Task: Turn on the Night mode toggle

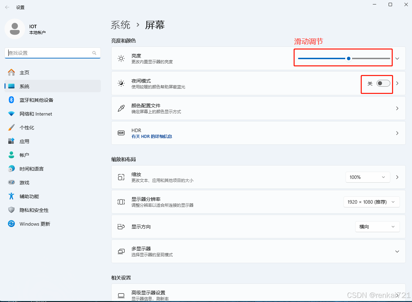Action: click(x=383, y=83)
